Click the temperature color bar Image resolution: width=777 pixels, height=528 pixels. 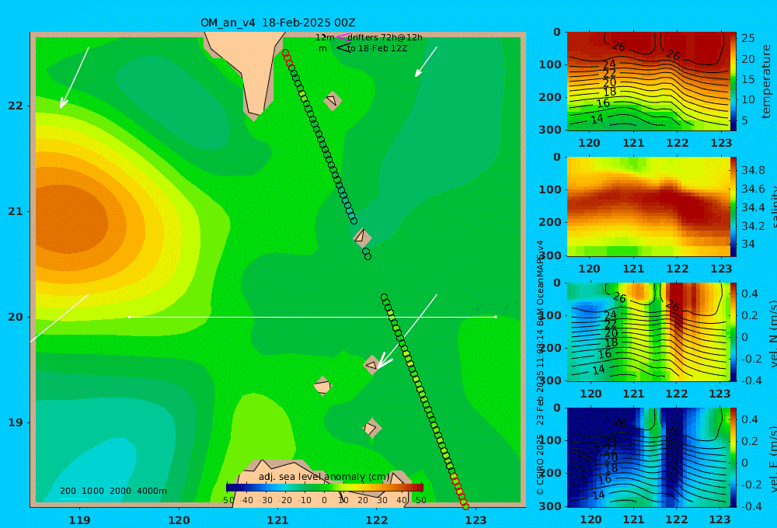click(733, 82)
